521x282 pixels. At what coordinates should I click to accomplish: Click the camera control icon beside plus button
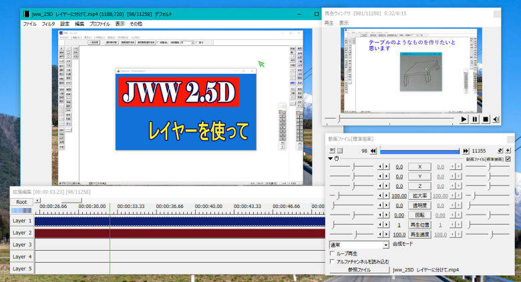(500, 151)
